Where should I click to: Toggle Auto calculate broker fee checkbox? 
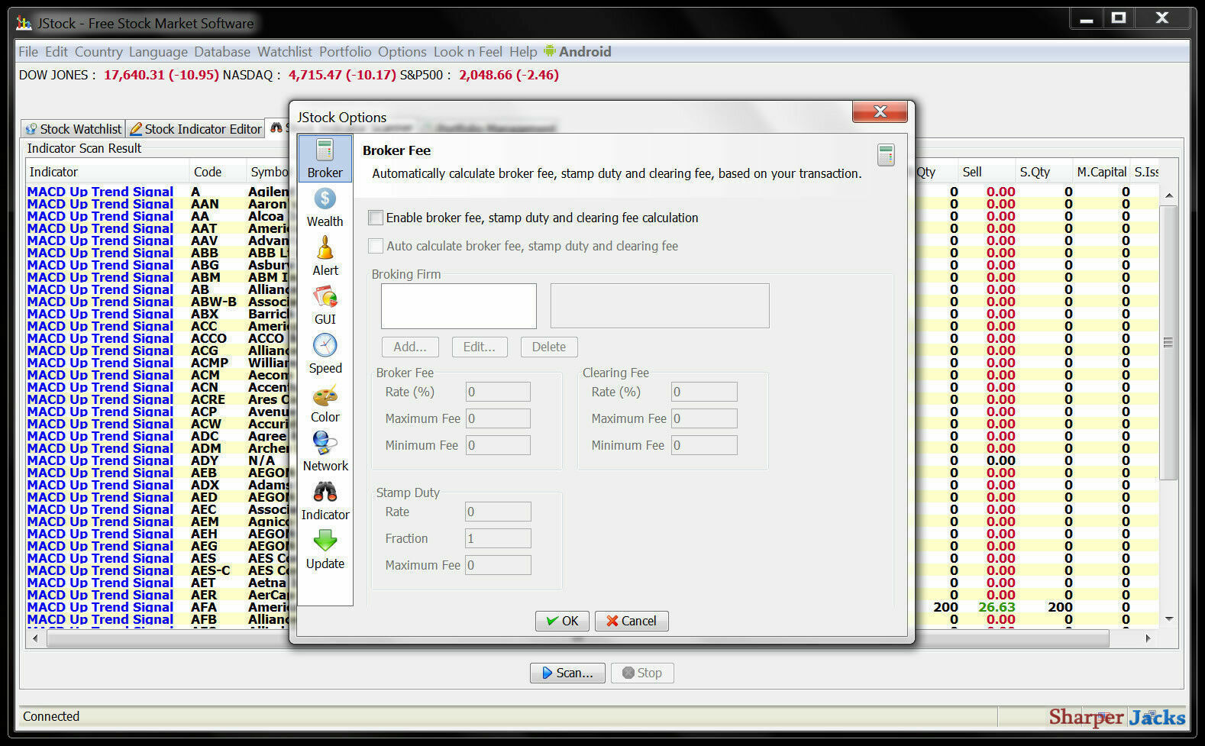click(x=376, y=246)
